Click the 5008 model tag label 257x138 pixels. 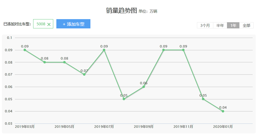pyautogui.click(x=41, y=24)
